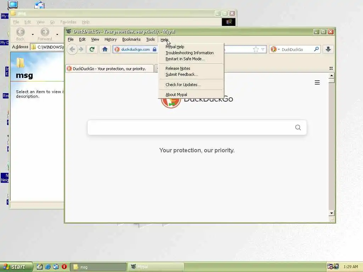This screenshot has width=363, height=272.
Task: Select the DuckDuckGo tab
Action: pos(110,69)
